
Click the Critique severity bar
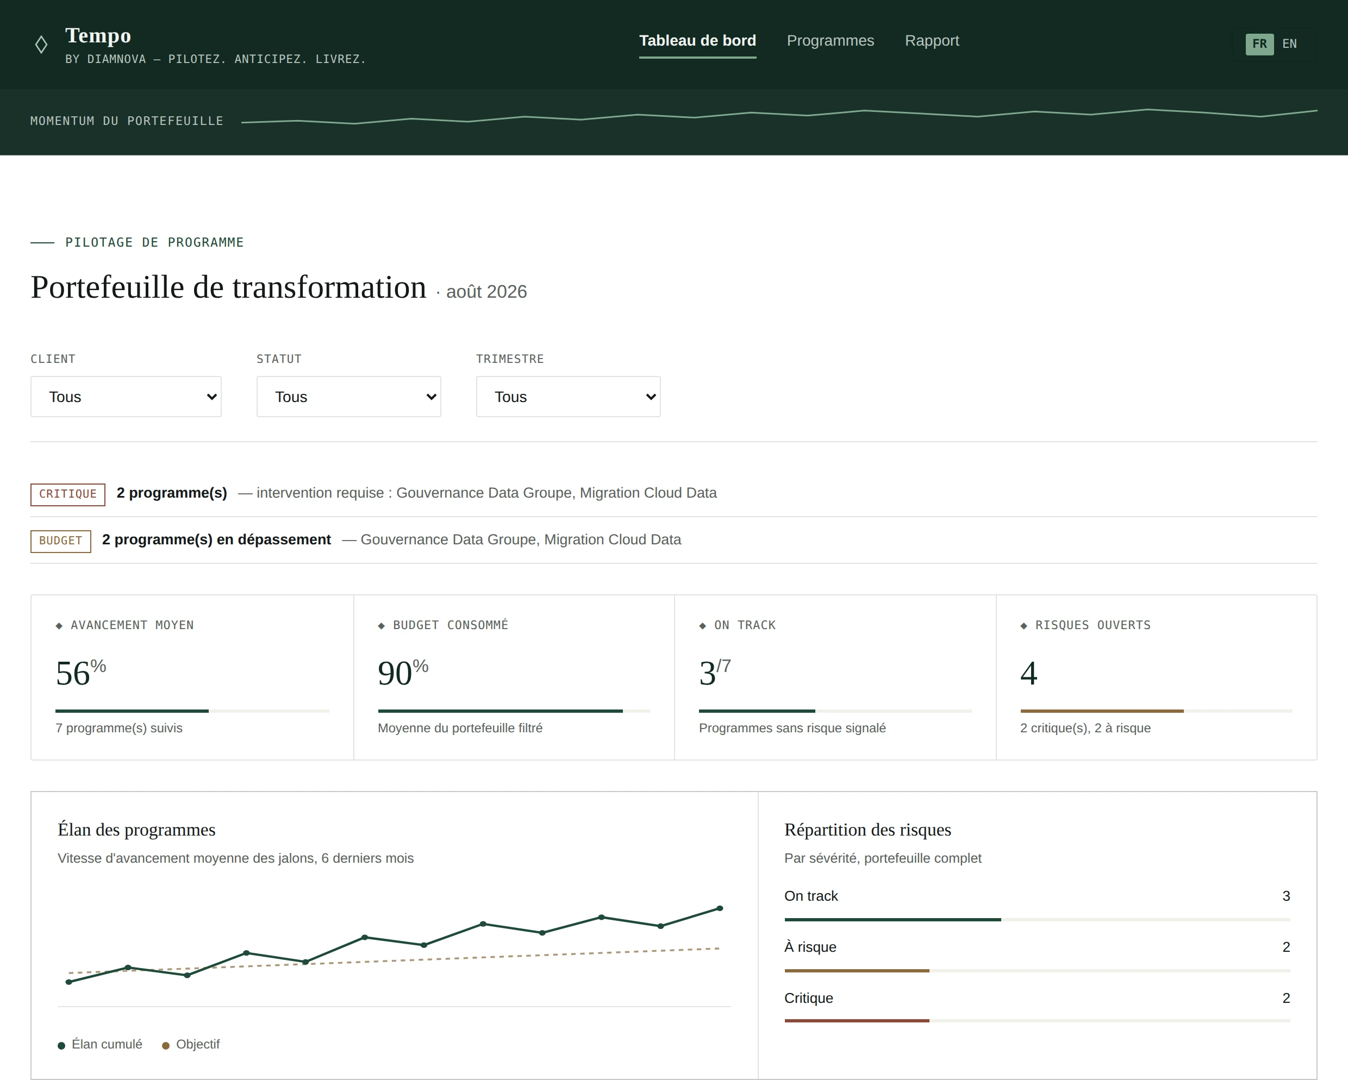[x=1037, y=1021]
